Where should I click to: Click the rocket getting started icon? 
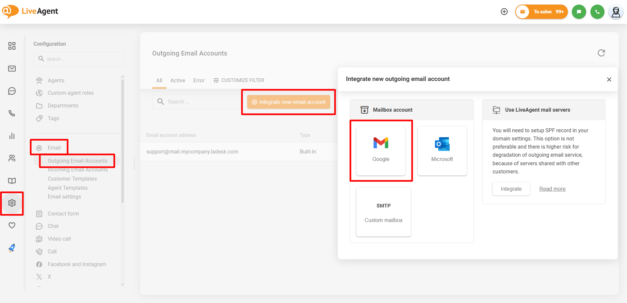click(x=12, y=248)
